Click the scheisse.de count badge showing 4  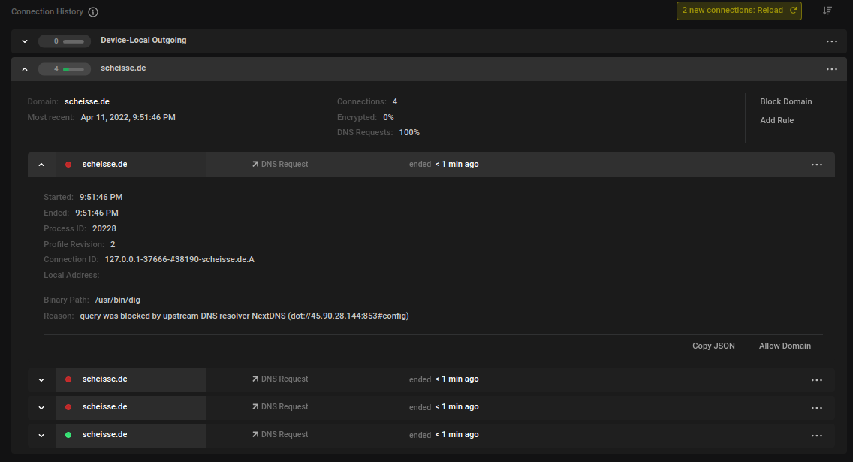(64, 69)
